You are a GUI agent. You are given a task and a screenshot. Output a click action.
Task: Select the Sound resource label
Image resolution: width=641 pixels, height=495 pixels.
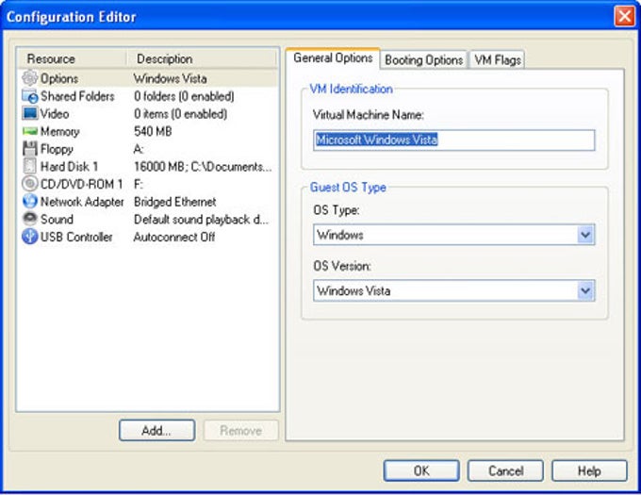coord(57,219)
